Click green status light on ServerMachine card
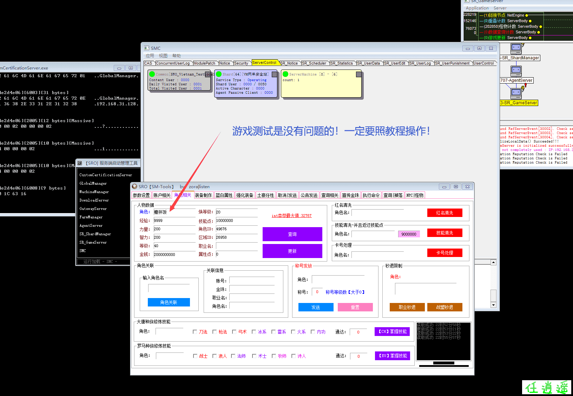Viewport: 573px width, 396px height. pyautogui.click(x=285, y=74)
